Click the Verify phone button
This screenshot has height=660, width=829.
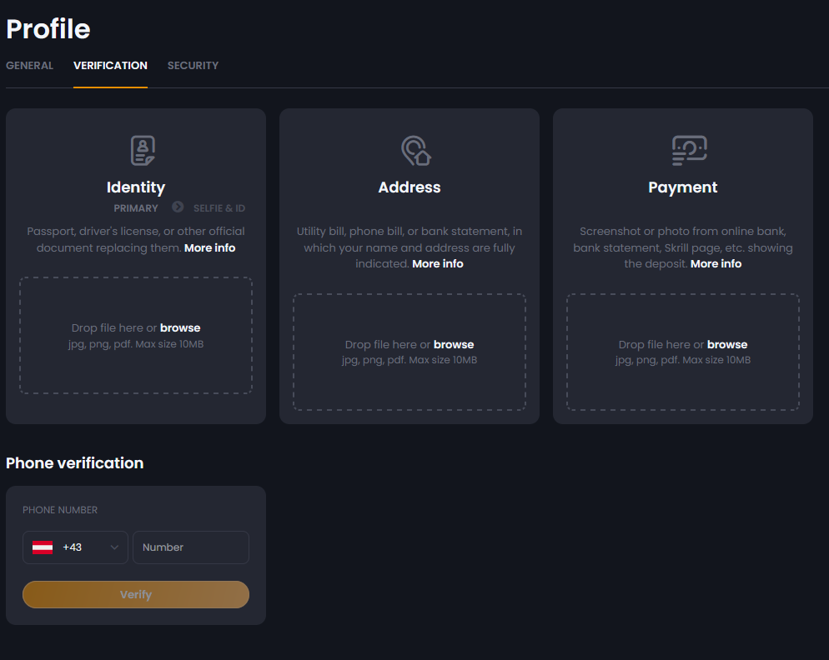click(136, 594)
